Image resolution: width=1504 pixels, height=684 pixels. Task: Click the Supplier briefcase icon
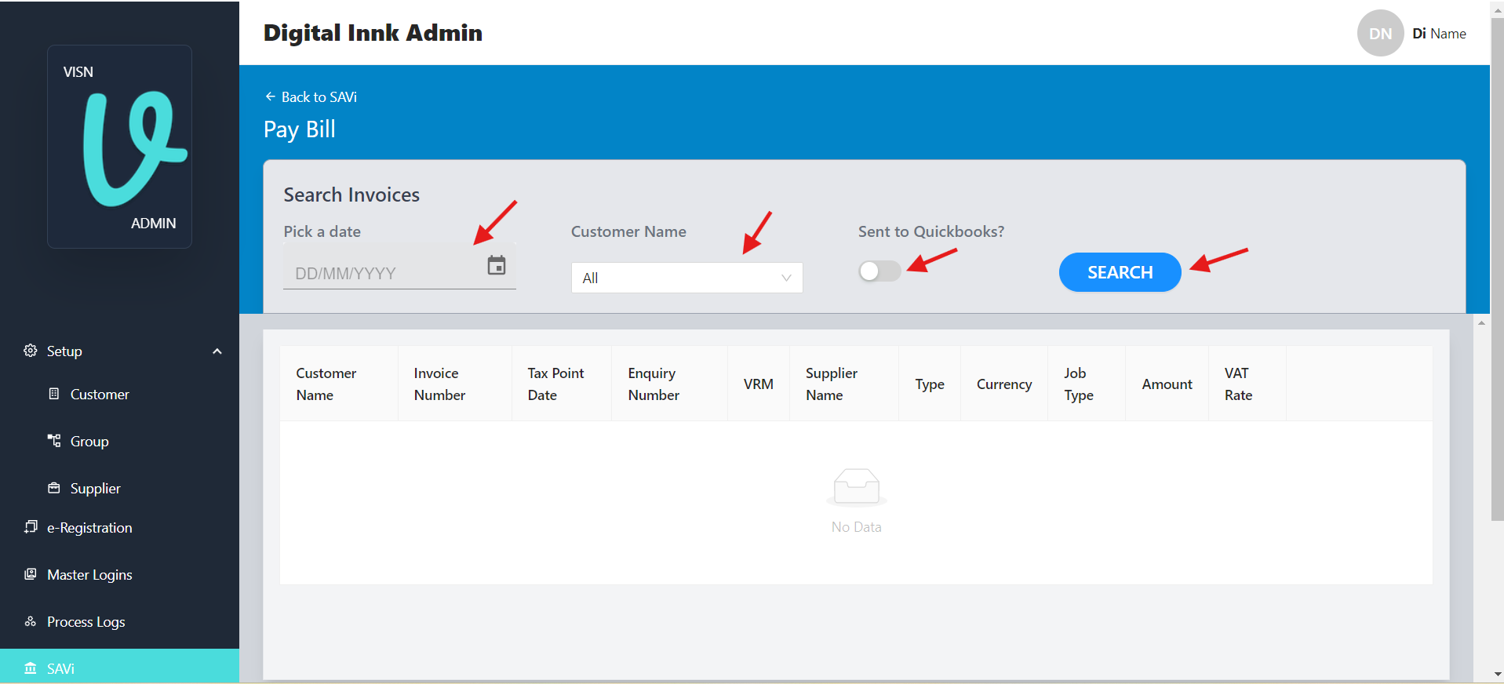[x=54, y=488]
